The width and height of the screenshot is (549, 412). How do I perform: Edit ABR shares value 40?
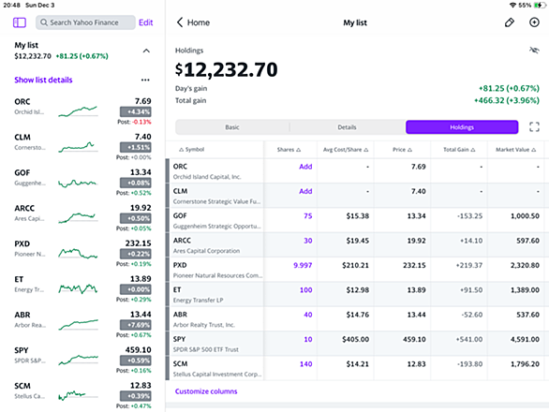308,315
